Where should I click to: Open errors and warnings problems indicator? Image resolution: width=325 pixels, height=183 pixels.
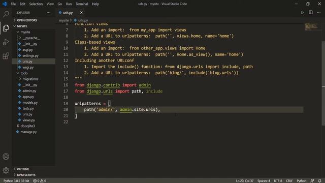click(40, 181)
